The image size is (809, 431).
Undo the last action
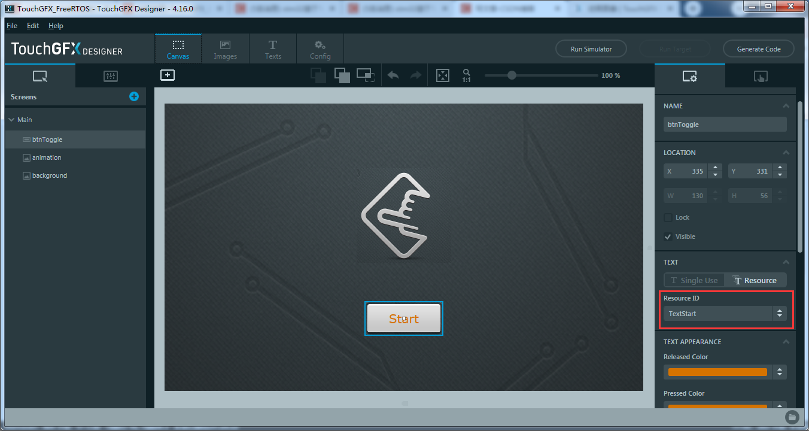pos(393,75)
